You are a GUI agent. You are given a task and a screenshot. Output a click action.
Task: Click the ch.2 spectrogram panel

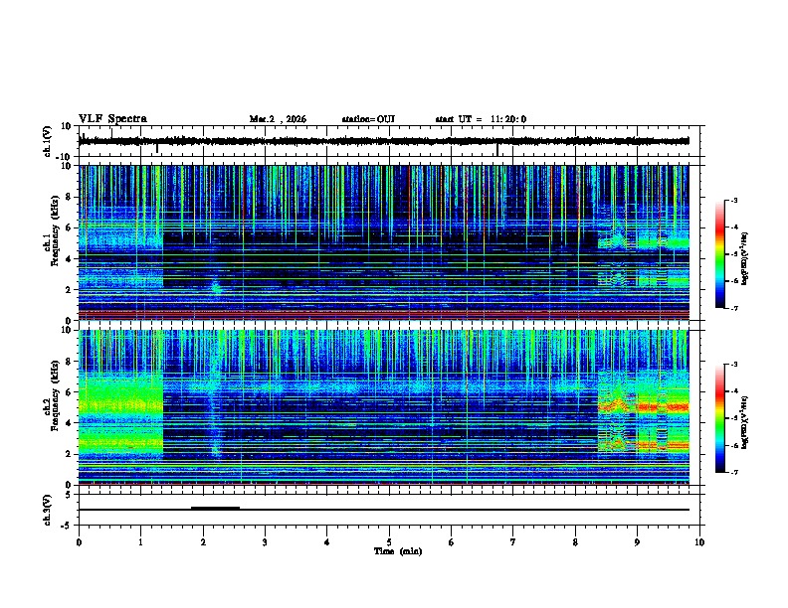pyautogui.click(x=384, y=407)
